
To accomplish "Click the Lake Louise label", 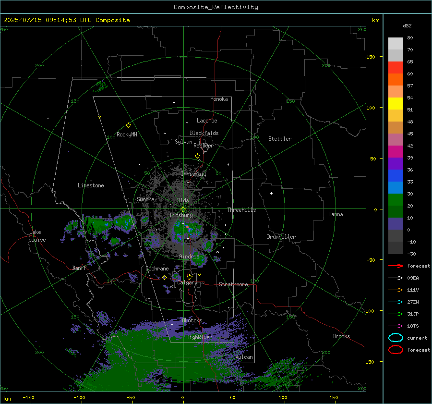I will click(x=37, y=236).
